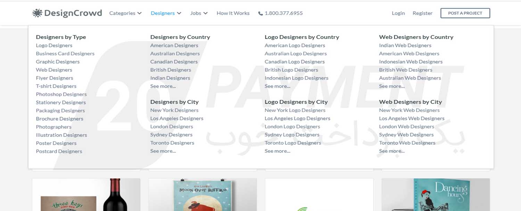The image size is (521, 211).
Task: Open the Three Keys wine label thumbnail
Action: 86,195
